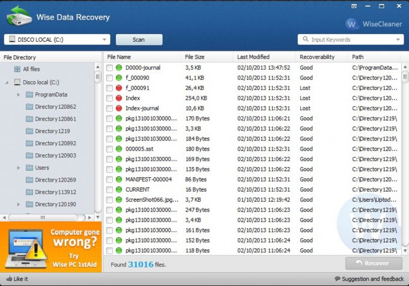The width and height of the screenshot is (409, 286).
Task: Click the Directory120190 folder icon
Action: pos(30,204)
